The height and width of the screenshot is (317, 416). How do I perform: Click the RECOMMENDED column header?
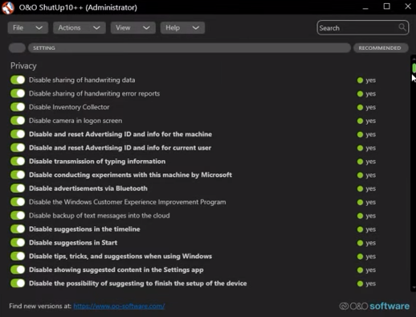(x=381, y=48)
